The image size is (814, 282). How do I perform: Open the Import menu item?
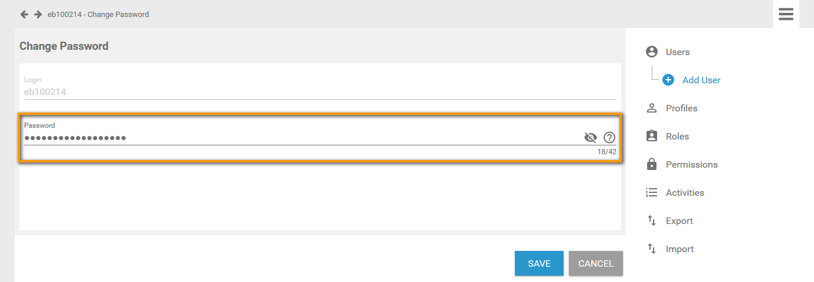pyautogui.click(x=679, y=249)
